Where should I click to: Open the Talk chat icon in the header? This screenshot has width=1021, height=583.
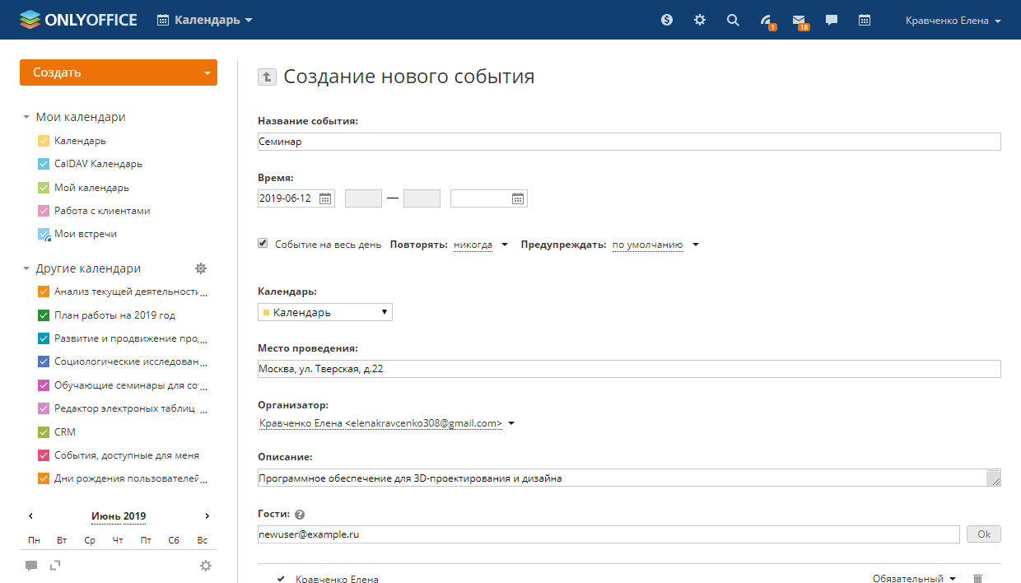(832, 20)
